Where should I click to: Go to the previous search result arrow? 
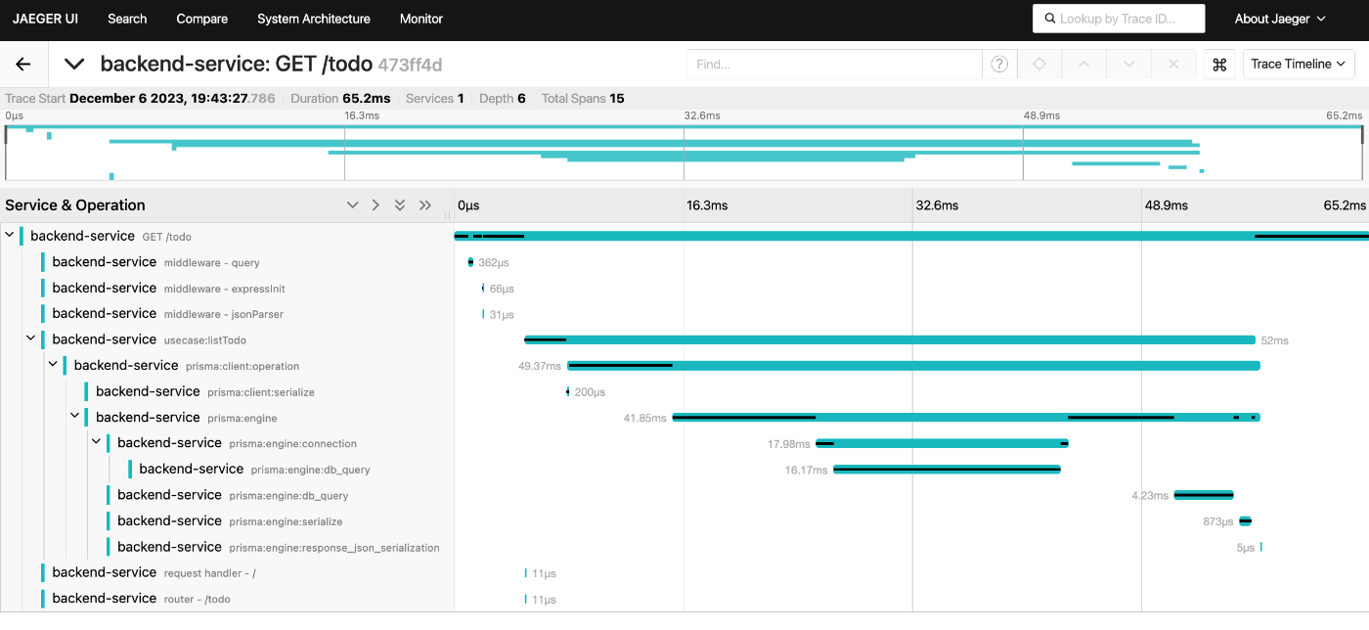pos(1083,65)
